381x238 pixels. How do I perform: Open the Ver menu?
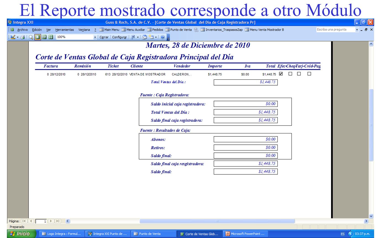tap(49, 30)
